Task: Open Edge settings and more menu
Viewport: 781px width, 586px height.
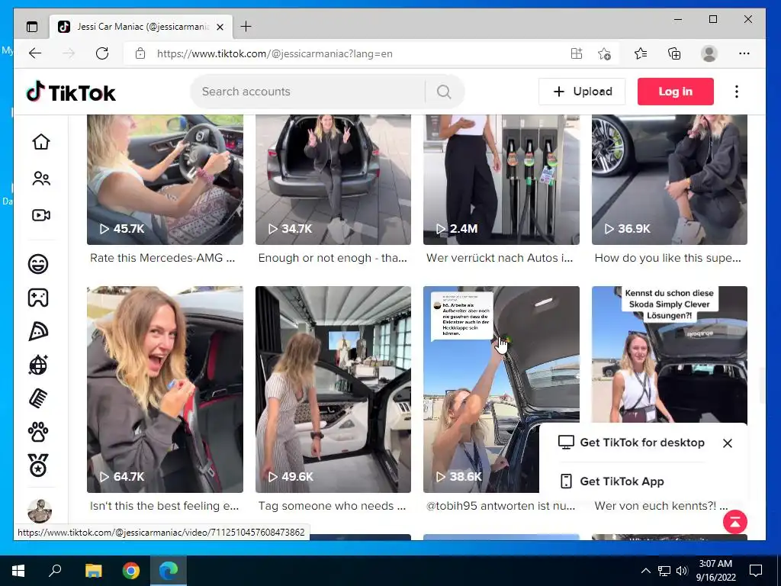Action: point(744,53)
